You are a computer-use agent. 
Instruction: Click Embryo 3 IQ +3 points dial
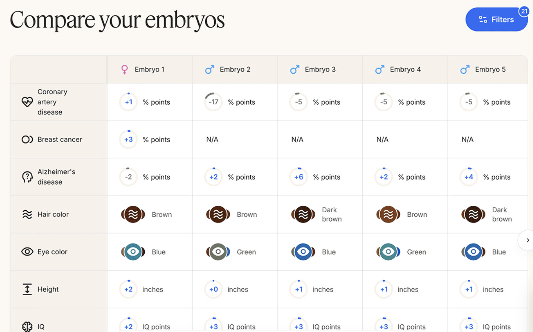coord(299,325)
